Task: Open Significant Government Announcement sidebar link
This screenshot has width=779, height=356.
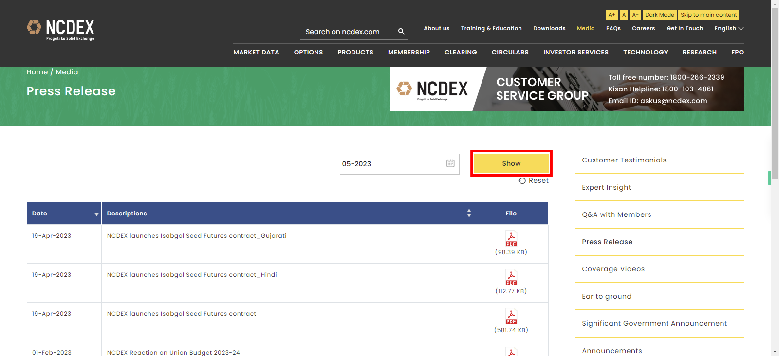Action: tap(654, 323)
